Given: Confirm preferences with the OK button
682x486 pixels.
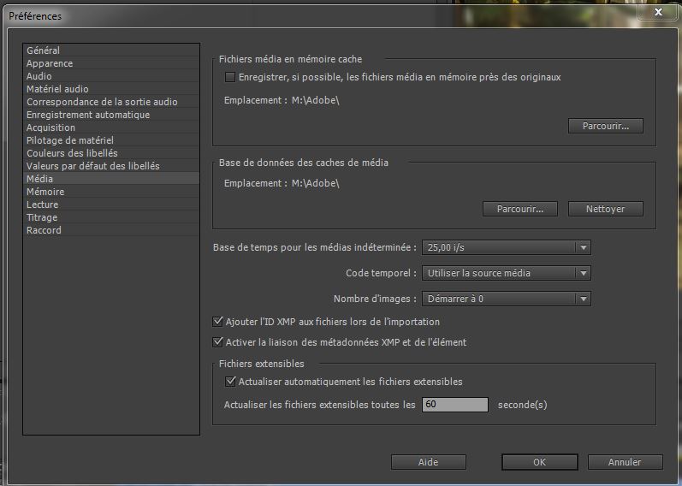Looking at the screenshot, I should point(539,462).
